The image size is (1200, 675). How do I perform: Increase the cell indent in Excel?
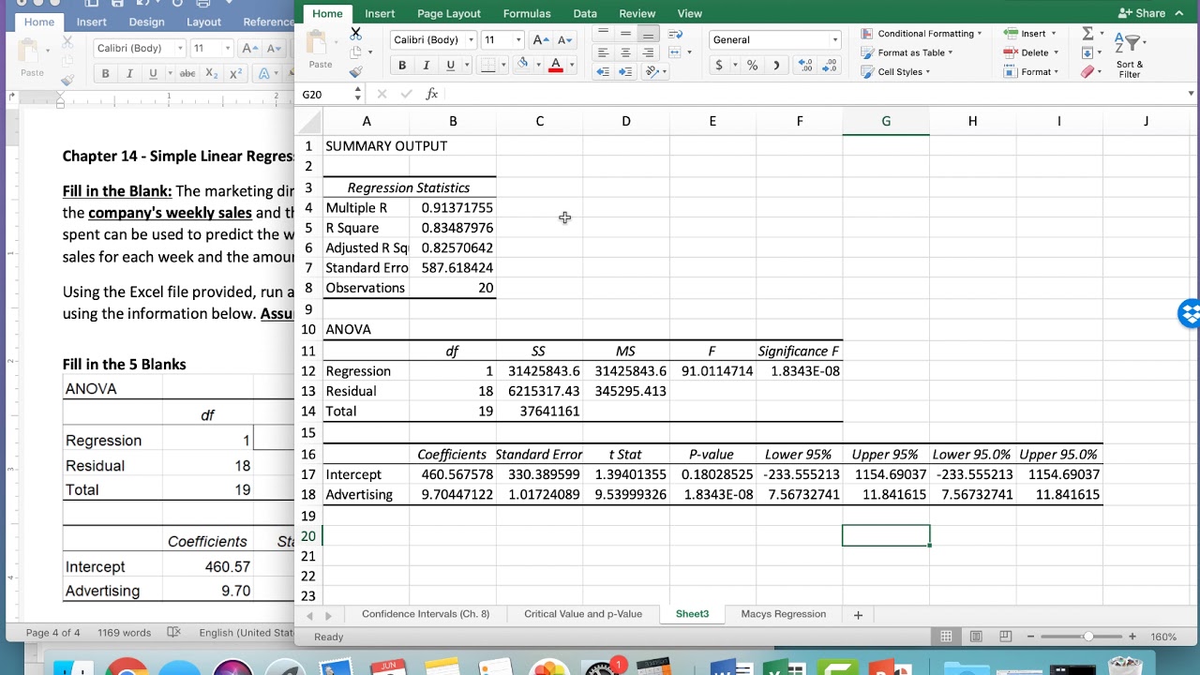point(625,71)
